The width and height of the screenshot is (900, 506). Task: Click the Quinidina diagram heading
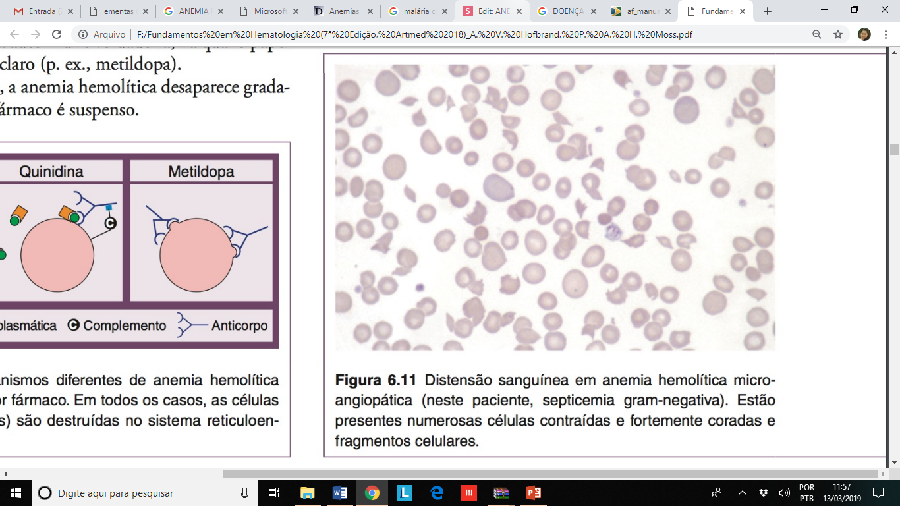pyautogui.click(x=51, y=172)
